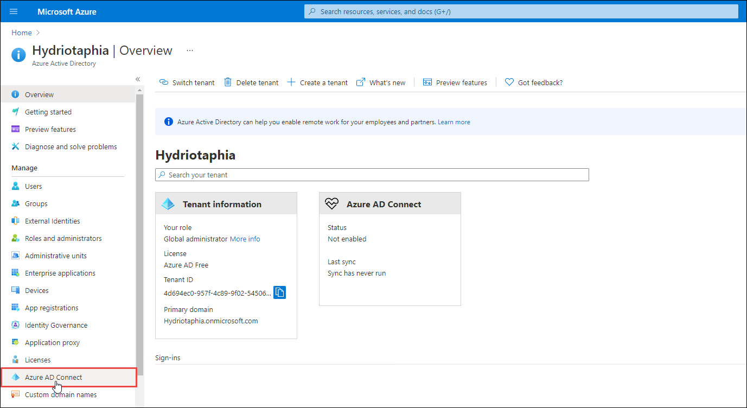
Task: Open Users from the sidebar
Action: (33, 186)
